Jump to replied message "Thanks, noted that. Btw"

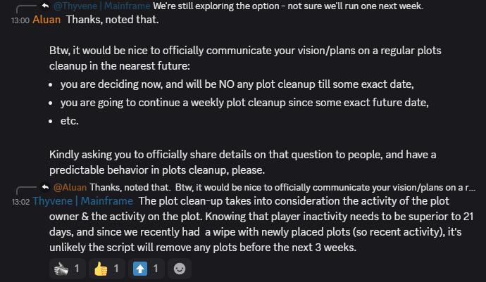(282, 187)
